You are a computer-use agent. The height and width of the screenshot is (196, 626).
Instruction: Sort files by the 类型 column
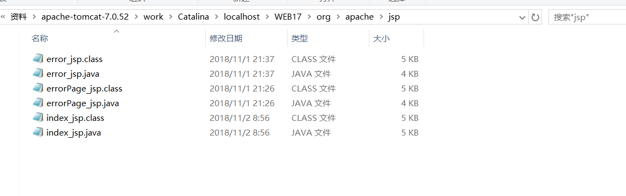click(300, 39)
